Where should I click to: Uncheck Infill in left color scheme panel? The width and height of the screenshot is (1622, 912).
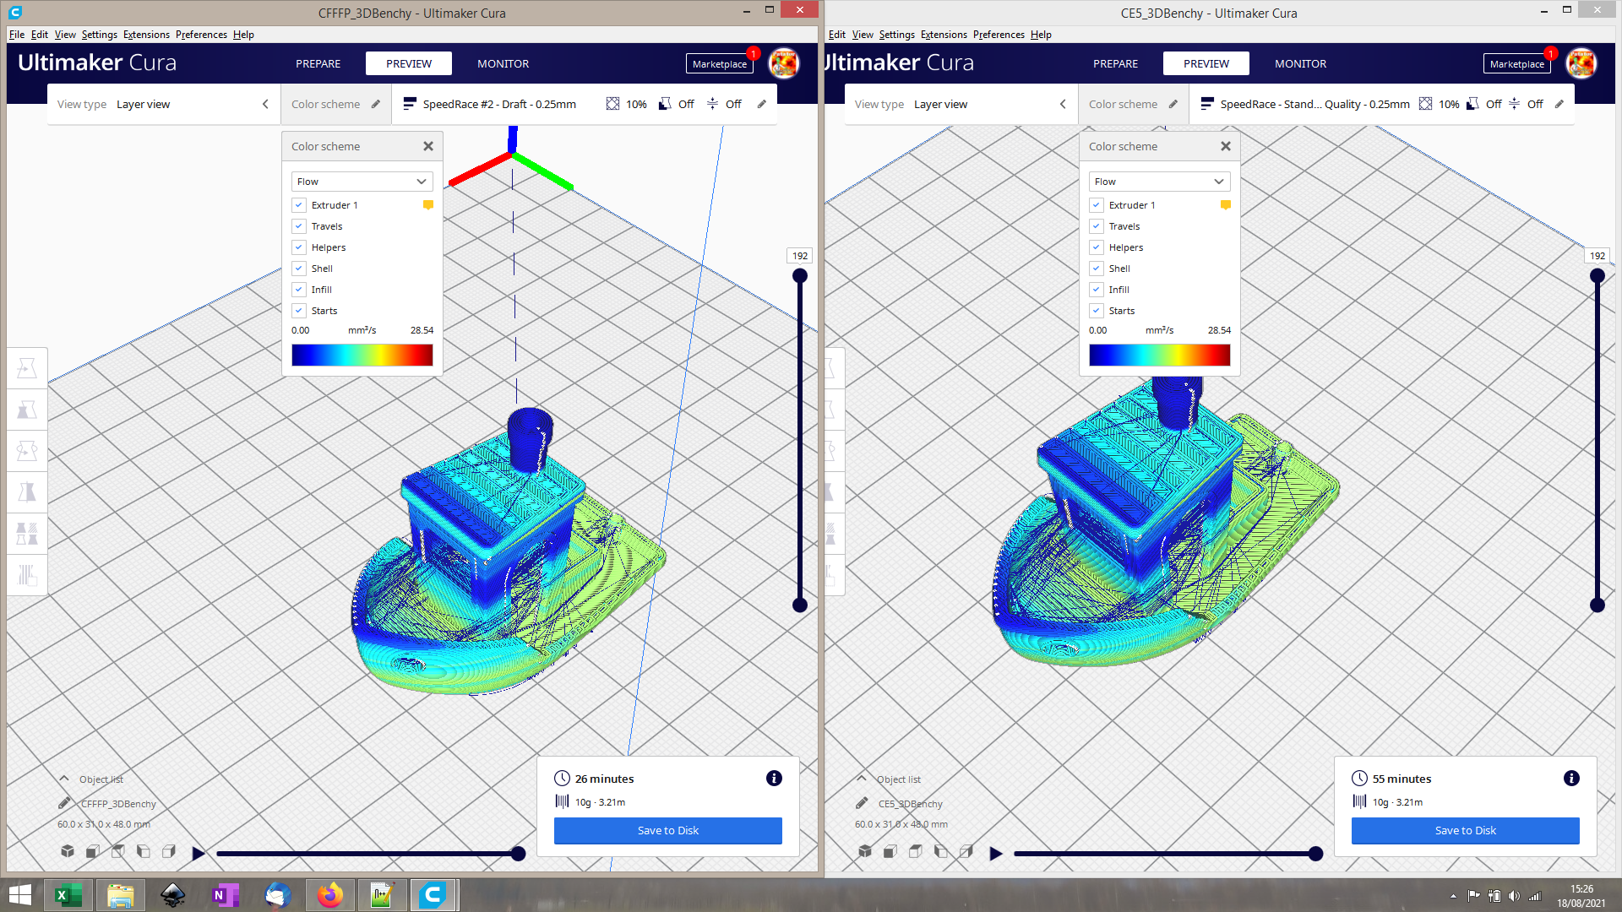click(299, 290)
